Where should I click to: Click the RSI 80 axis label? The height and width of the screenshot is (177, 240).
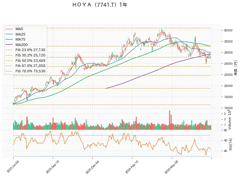click(225, 130)
